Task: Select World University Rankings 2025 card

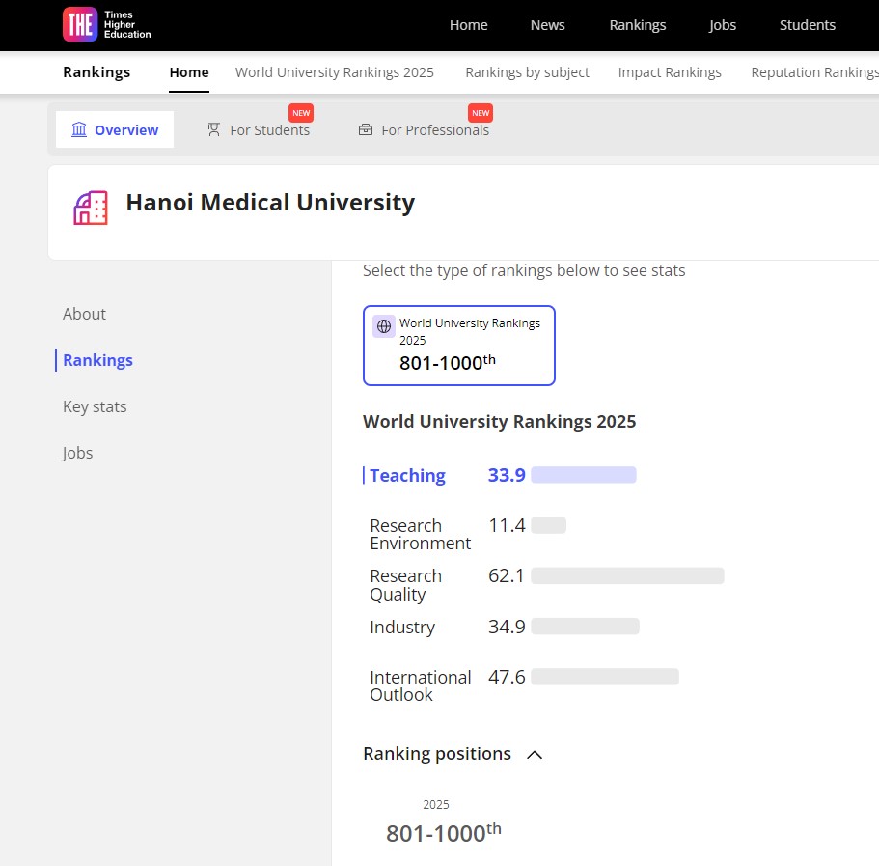Action: (x=459, y=346)
